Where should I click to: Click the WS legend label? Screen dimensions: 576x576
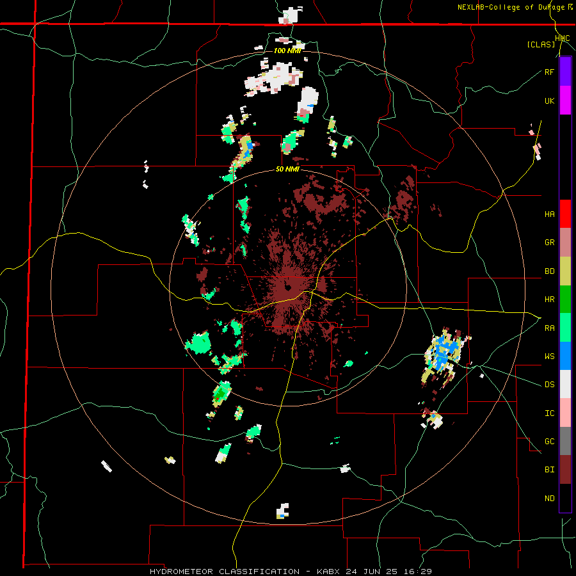549,356
